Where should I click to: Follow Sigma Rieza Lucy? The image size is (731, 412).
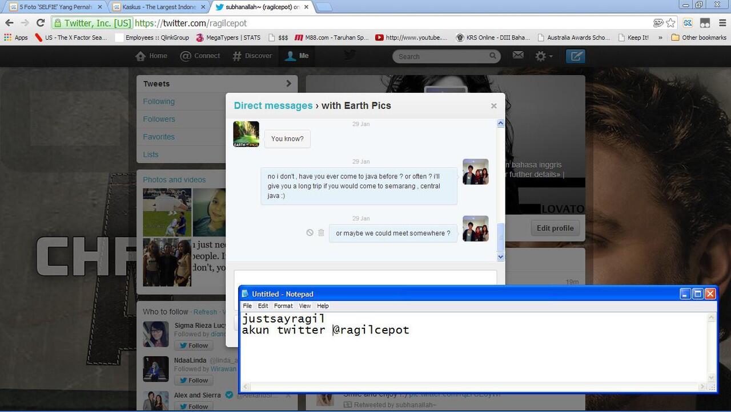(194, 345)
